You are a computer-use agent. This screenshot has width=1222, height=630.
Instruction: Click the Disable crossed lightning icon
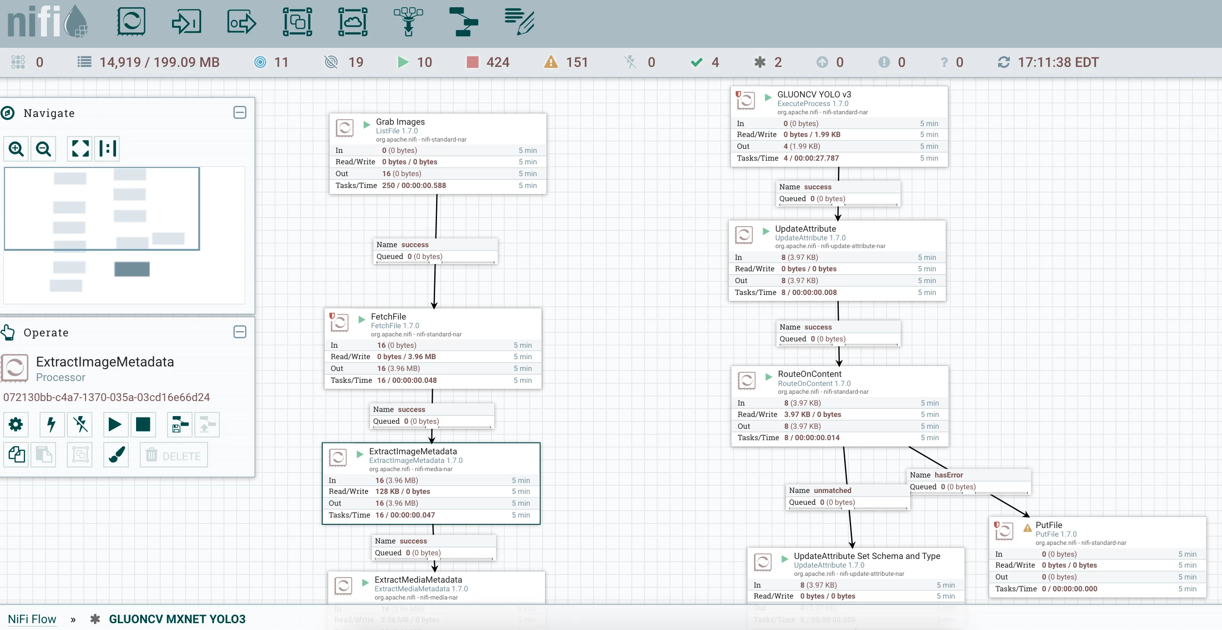[x=80, y=424]
